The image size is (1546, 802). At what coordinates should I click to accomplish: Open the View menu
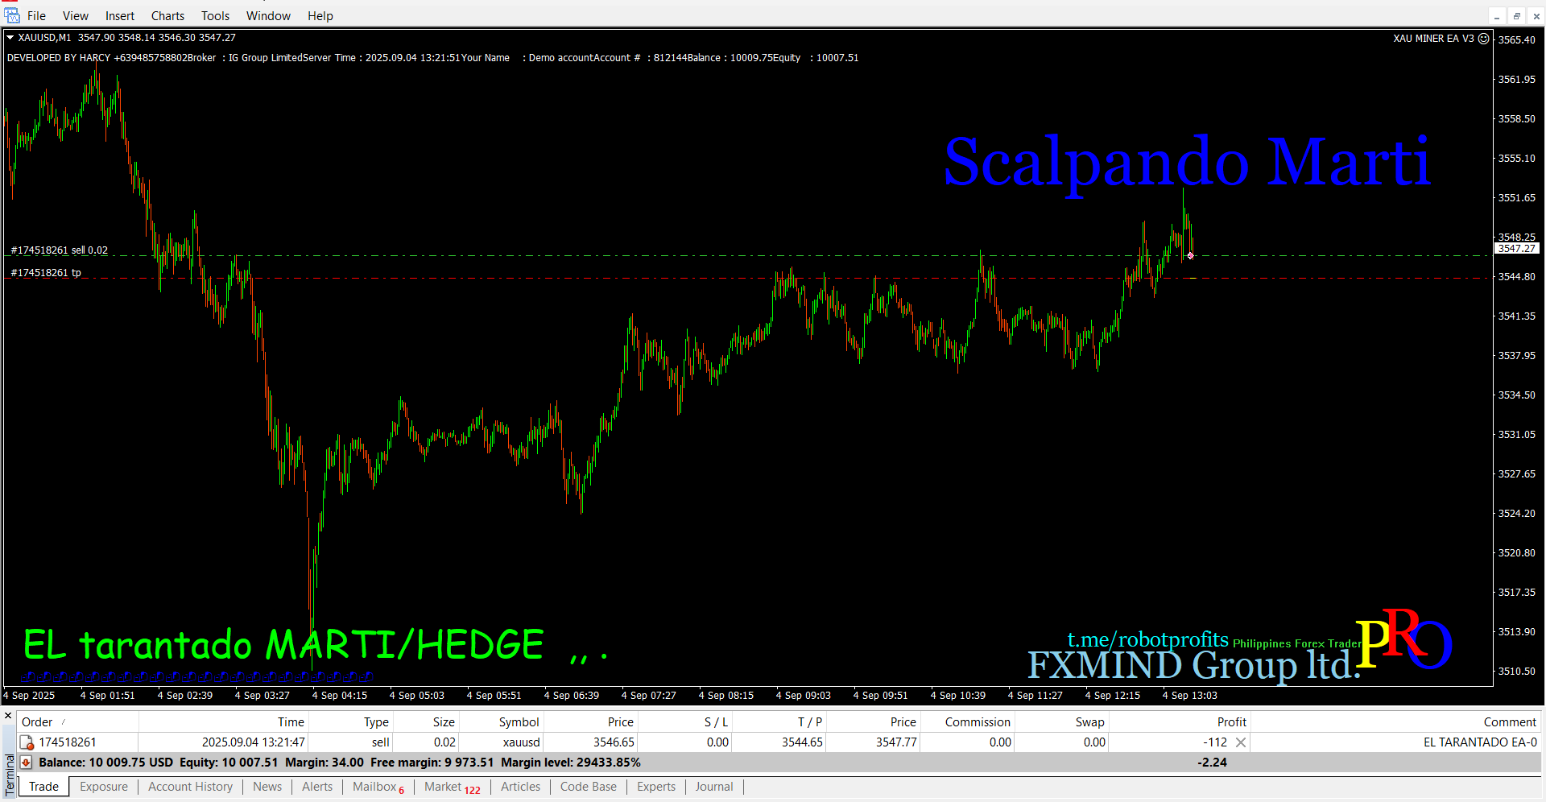(x=76, y=15)
